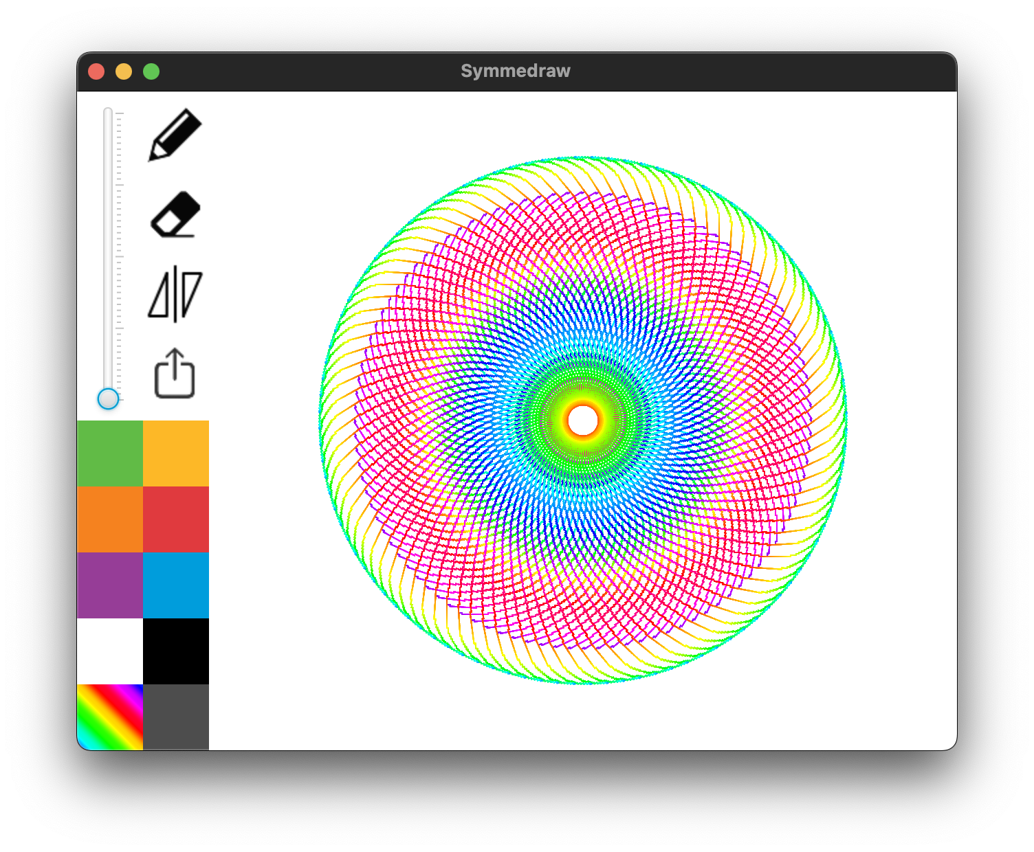Open the share export button
The image size is (1034, 852).
pos(175,373)
